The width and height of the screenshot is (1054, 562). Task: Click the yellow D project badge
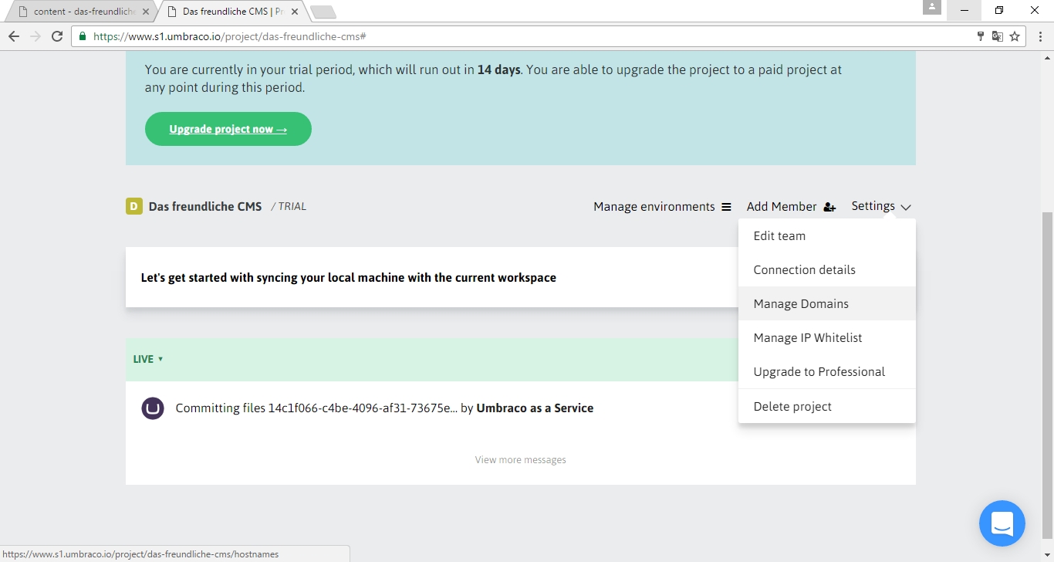[134, 206]
